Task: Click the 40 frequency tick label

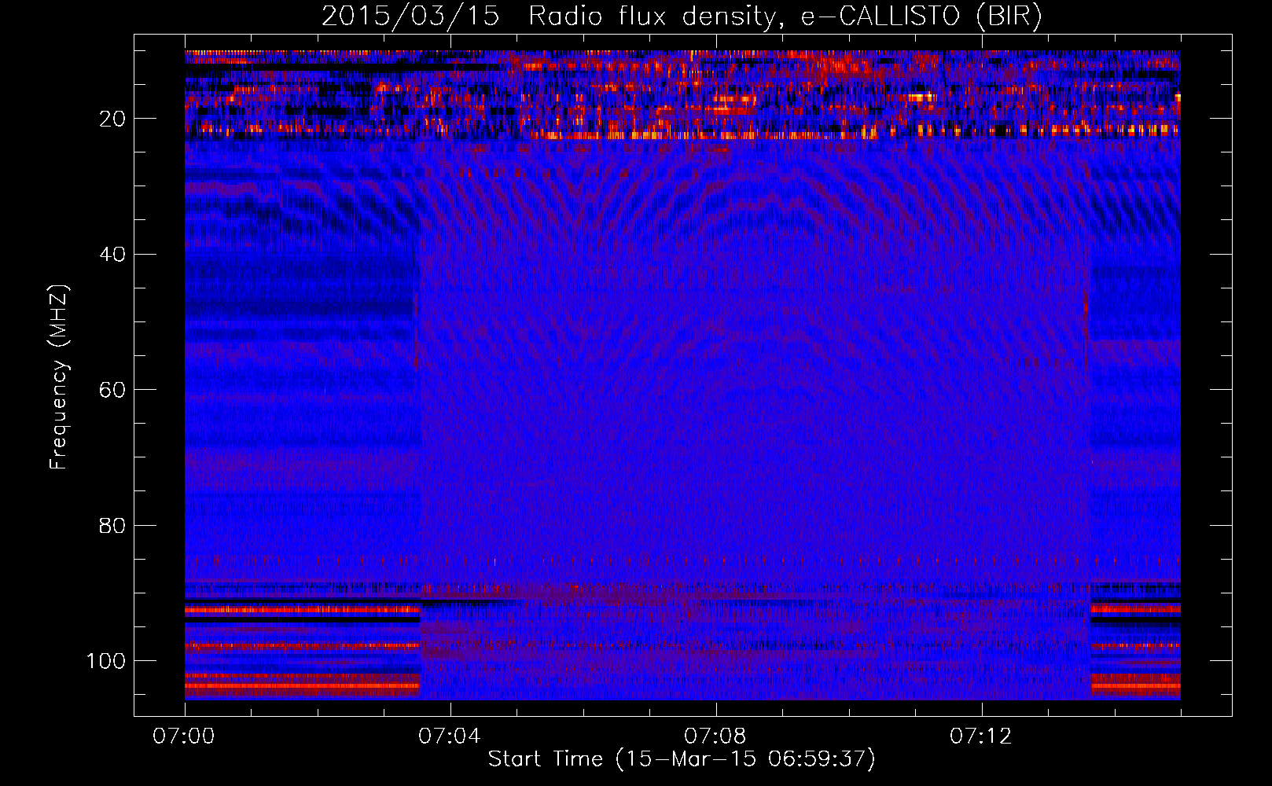Action: [112, 255]
